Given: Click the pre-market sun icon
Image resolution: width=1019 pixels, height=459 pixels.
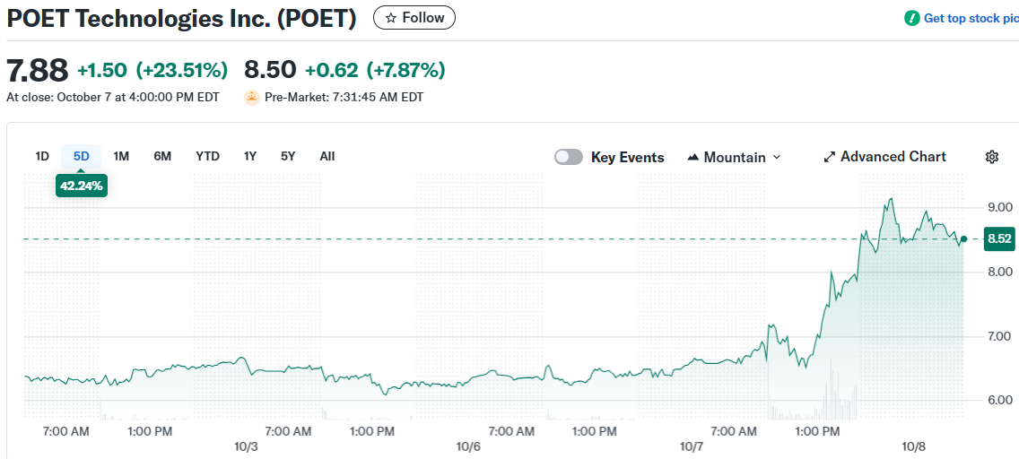Looking at the screenshot, I should [x=252, y=97].
